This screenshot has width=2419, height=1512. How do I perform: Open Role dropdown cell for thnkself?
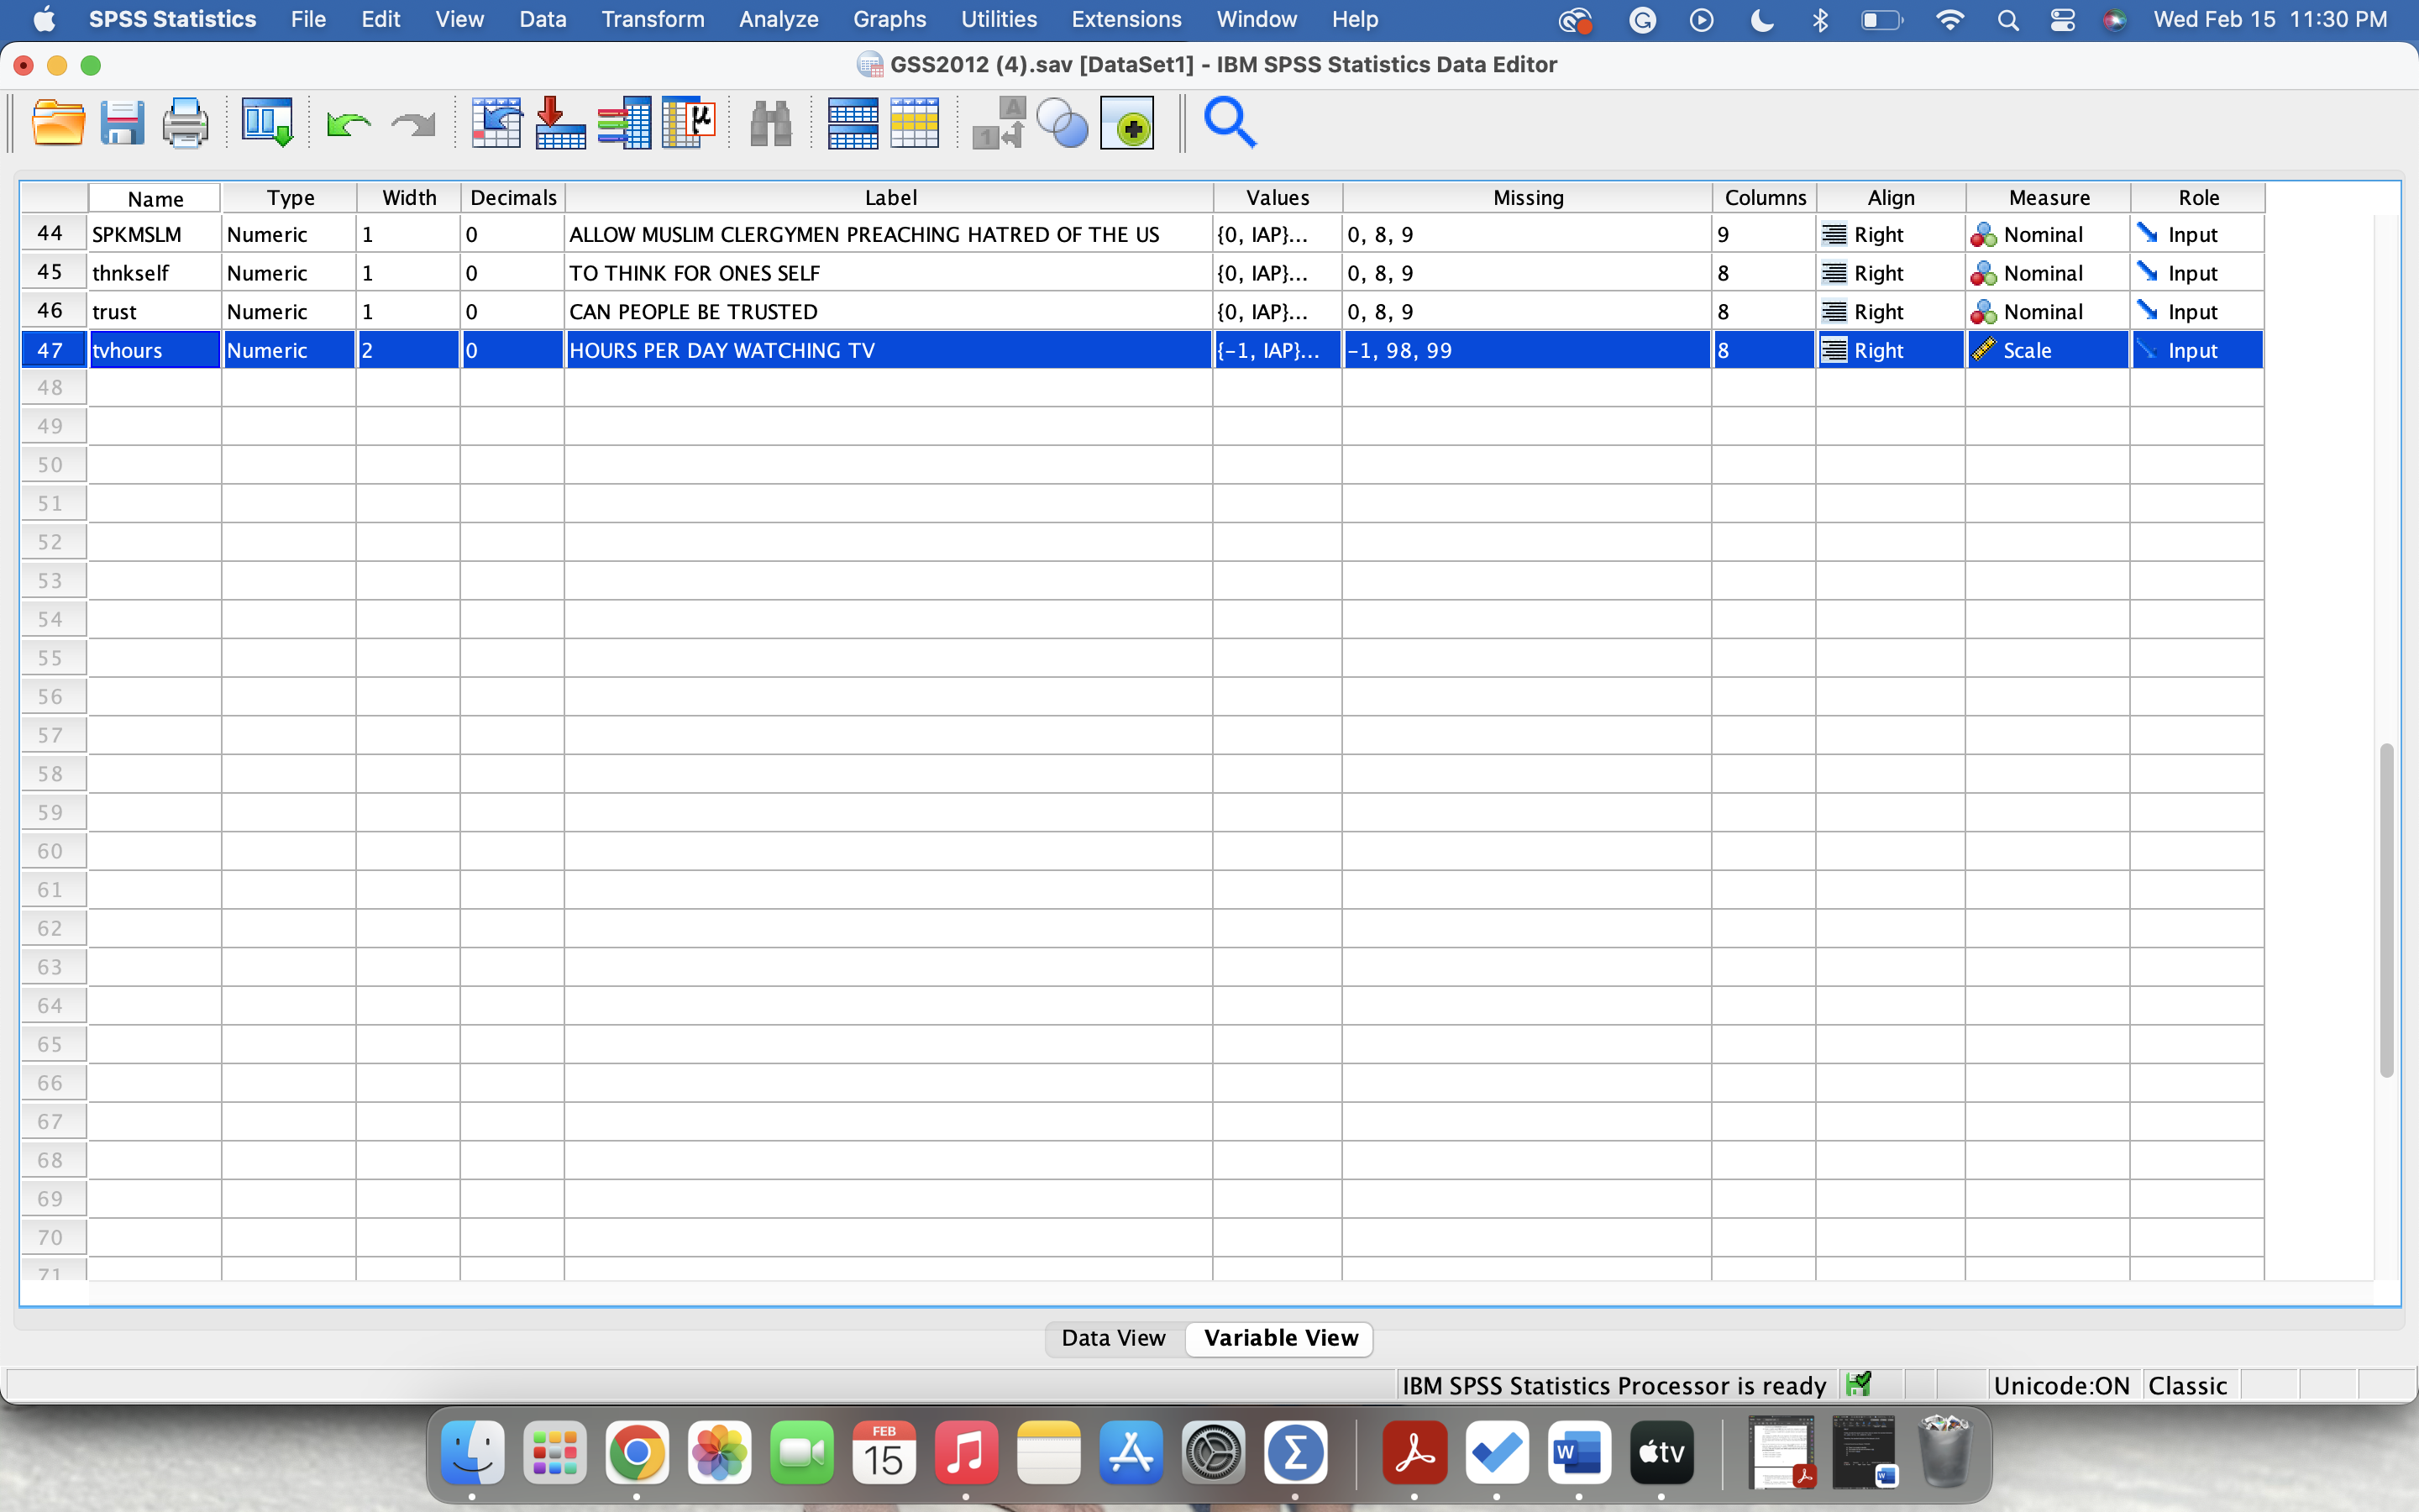pyautogui.click(x=2196, y=273)
